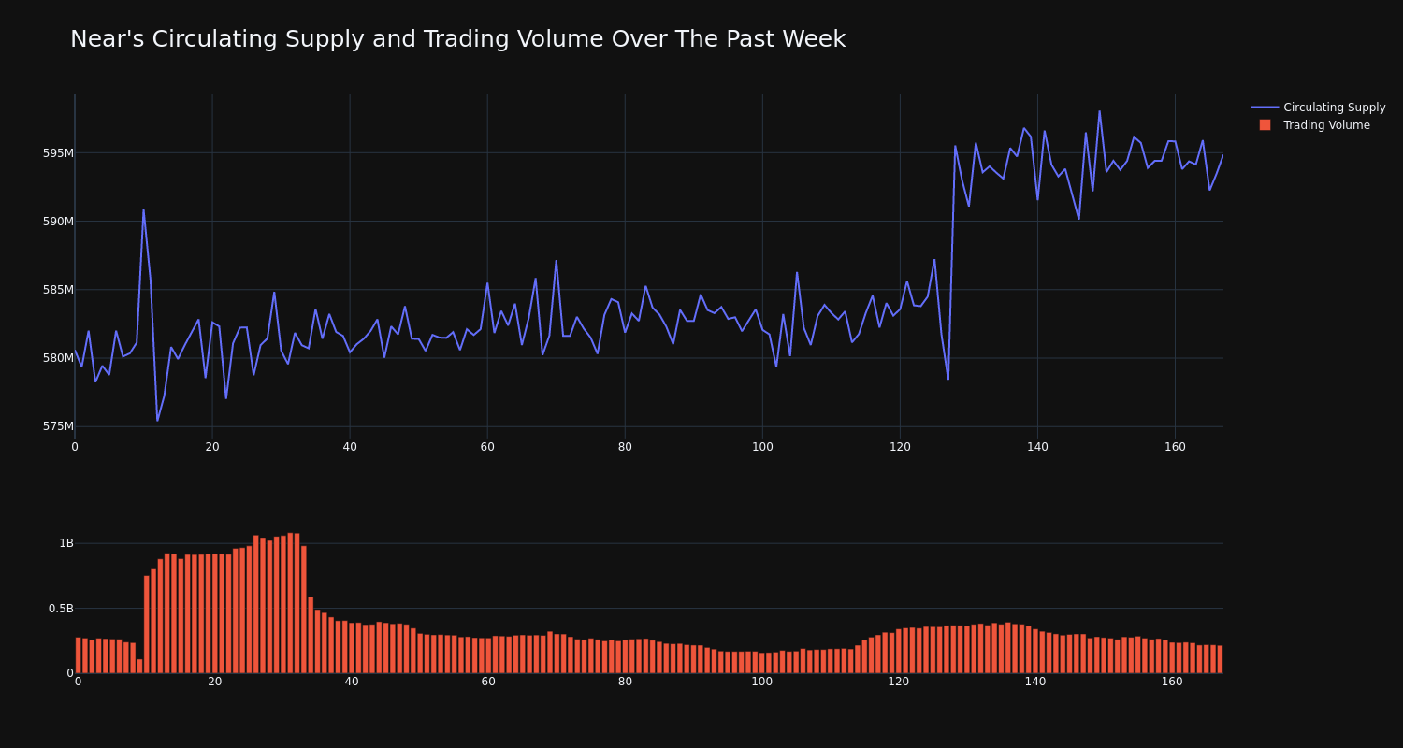Image resolution: width=1403 pixels, height=748 pixels.
Task: Click x-axis tick 120 under volume chart
Action: [899, 682]
